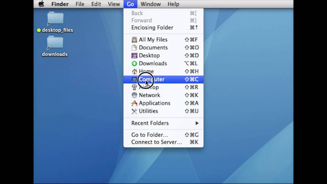
Task: Click the Documents page icon in menu
Action: (134, 48)
